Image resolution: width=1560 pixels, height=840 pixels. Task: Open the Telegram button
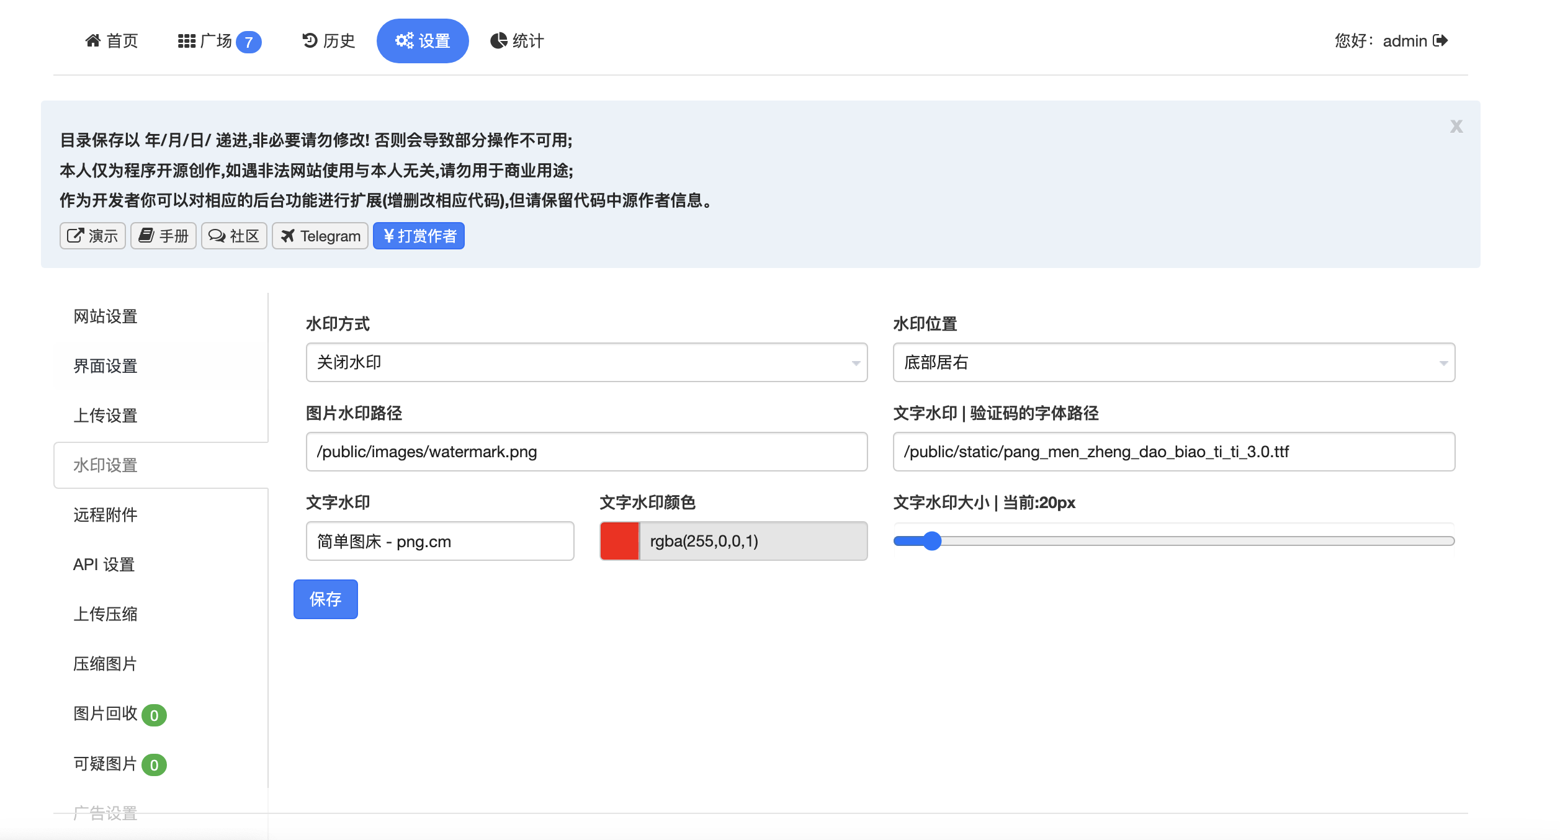(320, 236)
